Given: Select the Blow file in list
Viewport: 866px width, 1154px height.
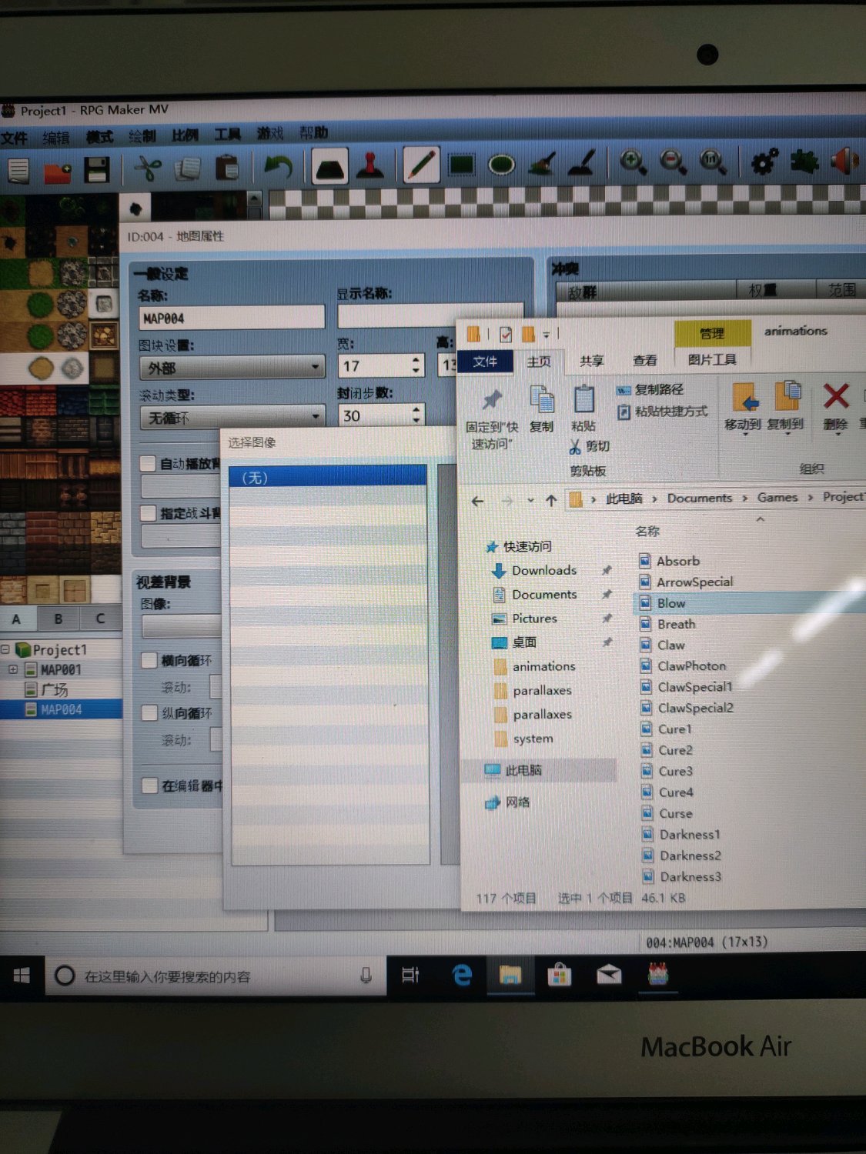Looking at the screenshot, I should point(670,603).
